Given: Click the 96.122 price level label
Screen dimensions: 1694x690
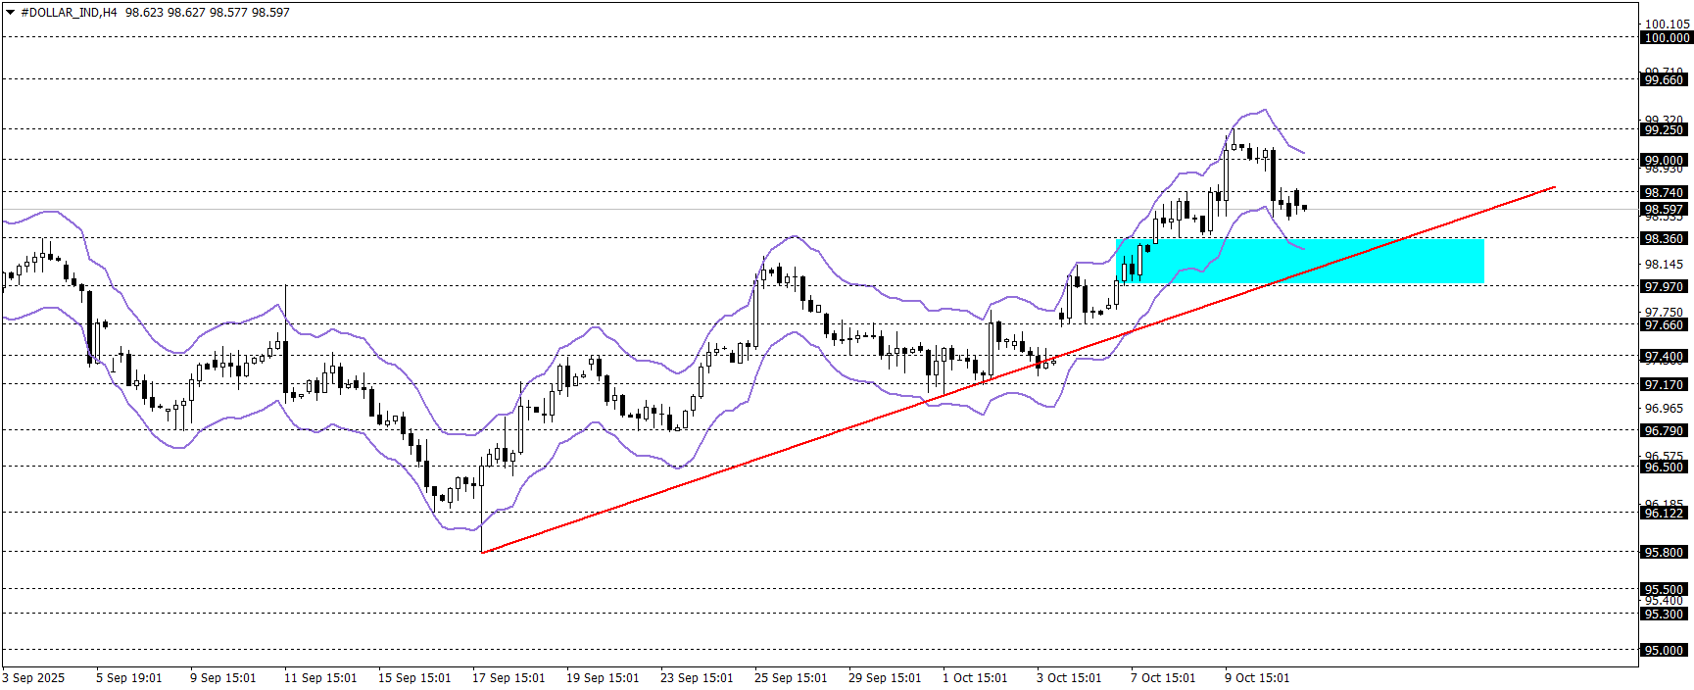Looking at the screenshot, I should 1666,514.
